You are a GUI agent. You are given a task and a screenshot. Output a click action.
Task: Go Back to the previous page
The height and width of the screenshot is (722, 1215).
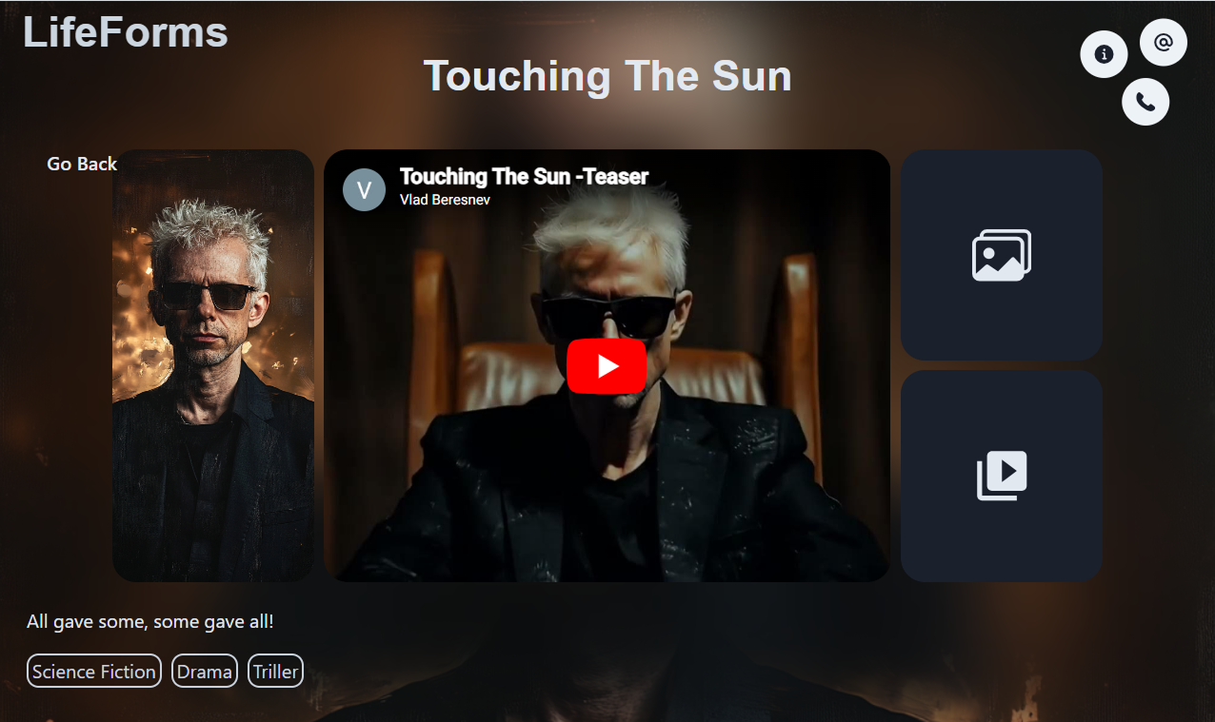(82, 164)
